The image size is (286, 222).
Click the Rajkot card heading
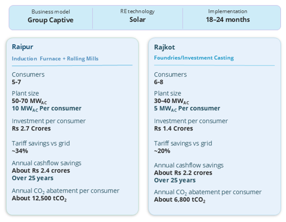tap(164, 48)
